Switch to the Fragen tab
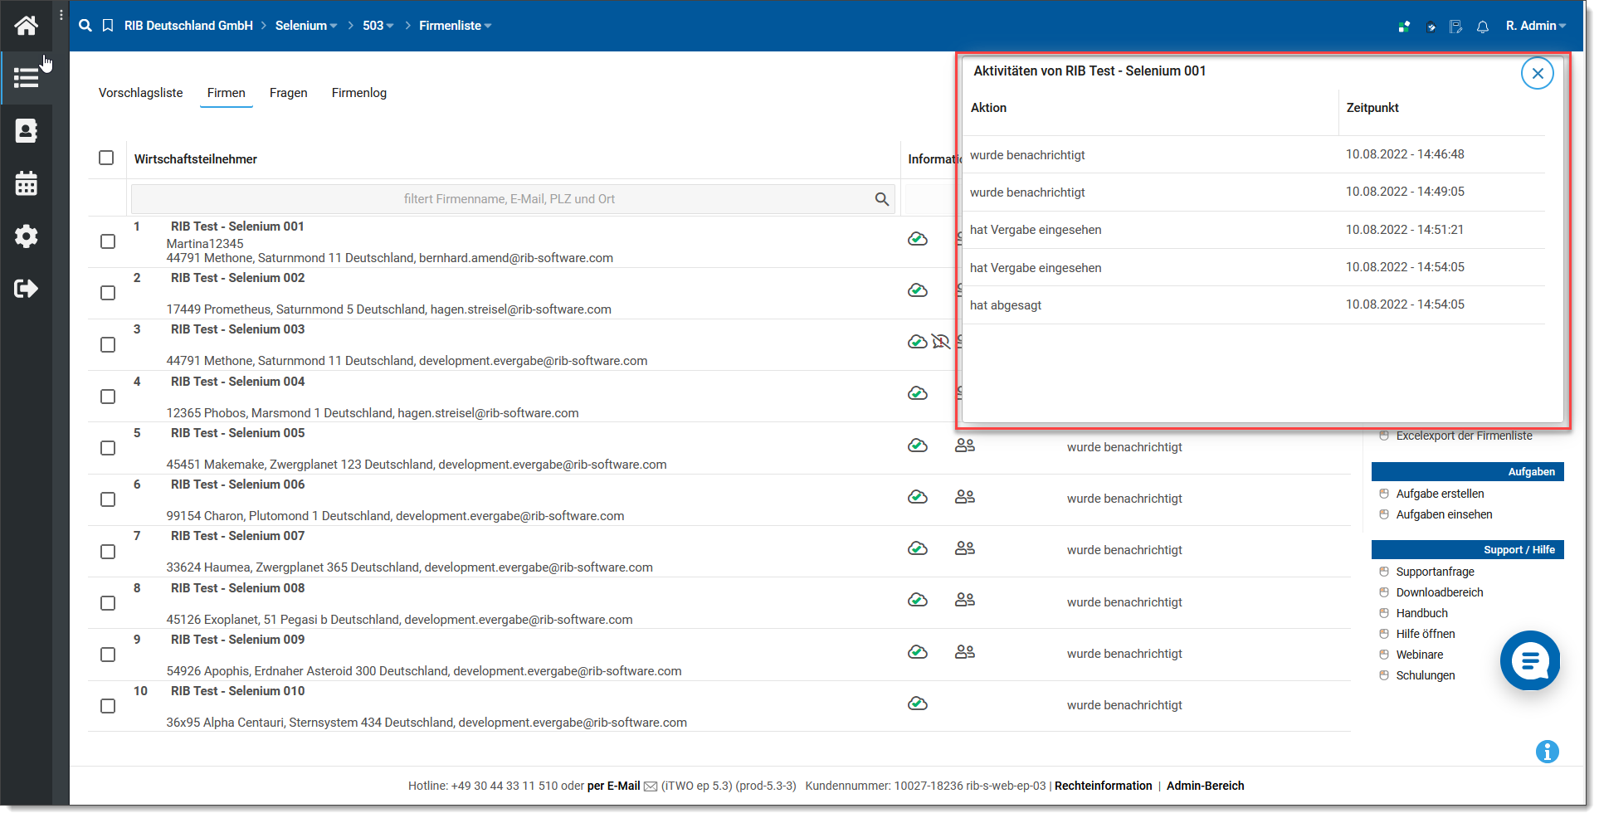Screen dimensions: 1599x818 point(289,93)
